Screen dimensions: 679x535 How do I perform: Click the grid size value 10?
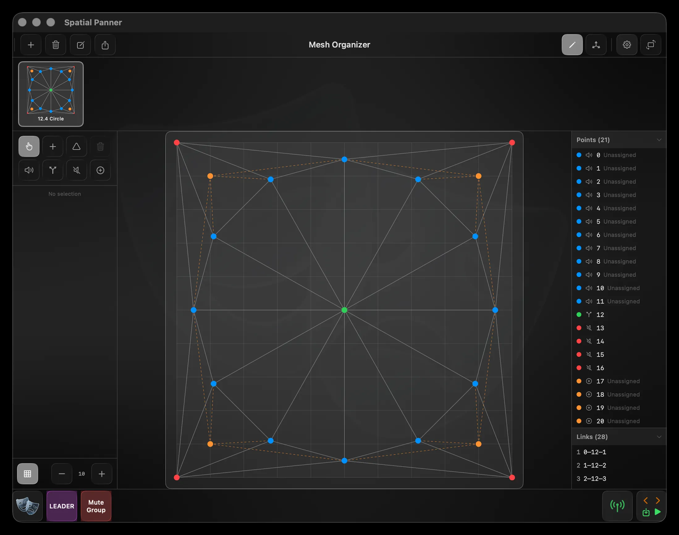pyautogui.click(x=82, y=474)
